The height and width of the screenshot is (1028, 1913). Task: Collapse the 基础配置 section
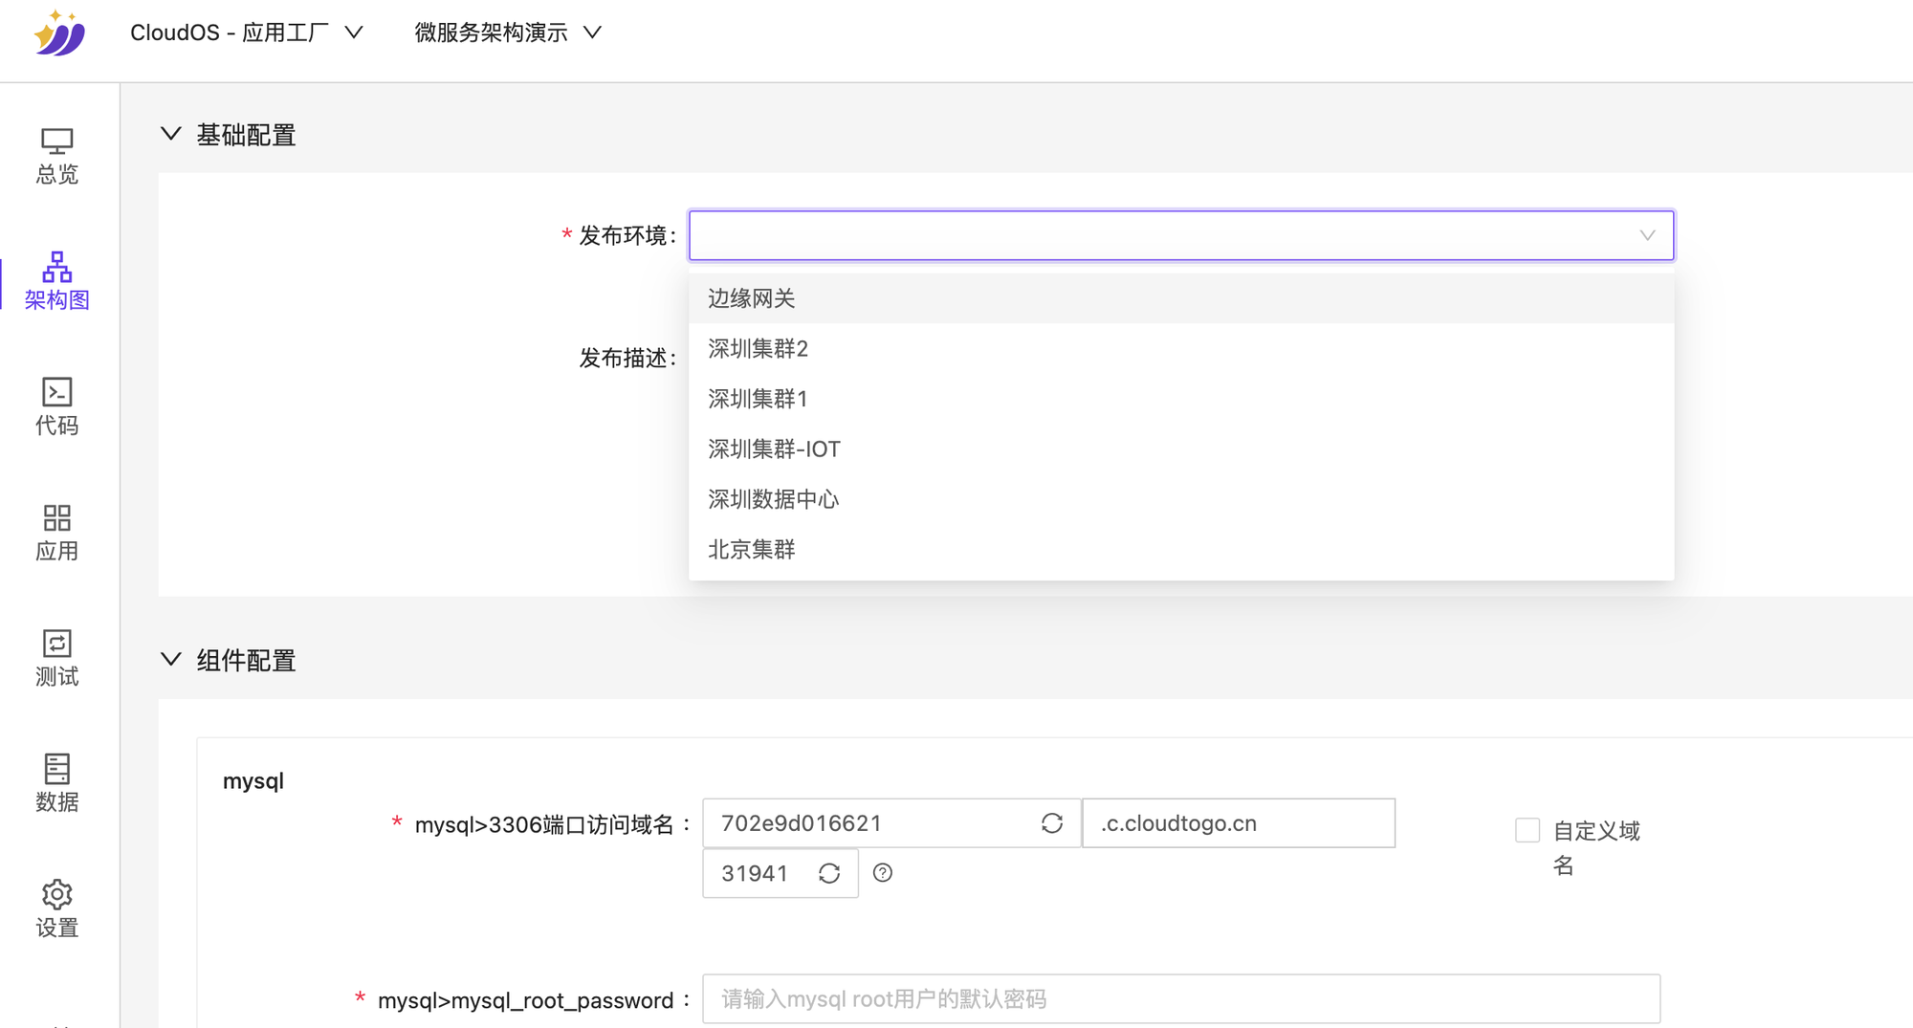coord(171,134)
